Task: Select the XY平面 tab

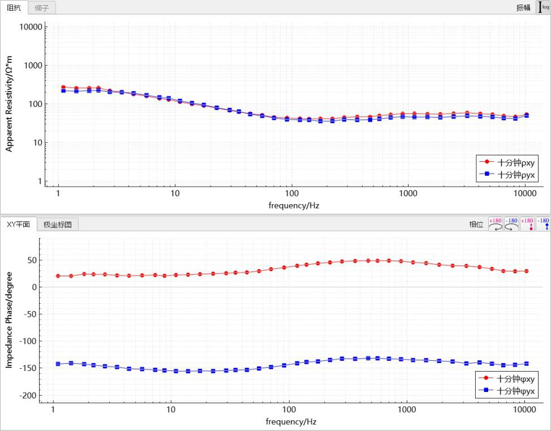Action: click(x=18, y=224)
